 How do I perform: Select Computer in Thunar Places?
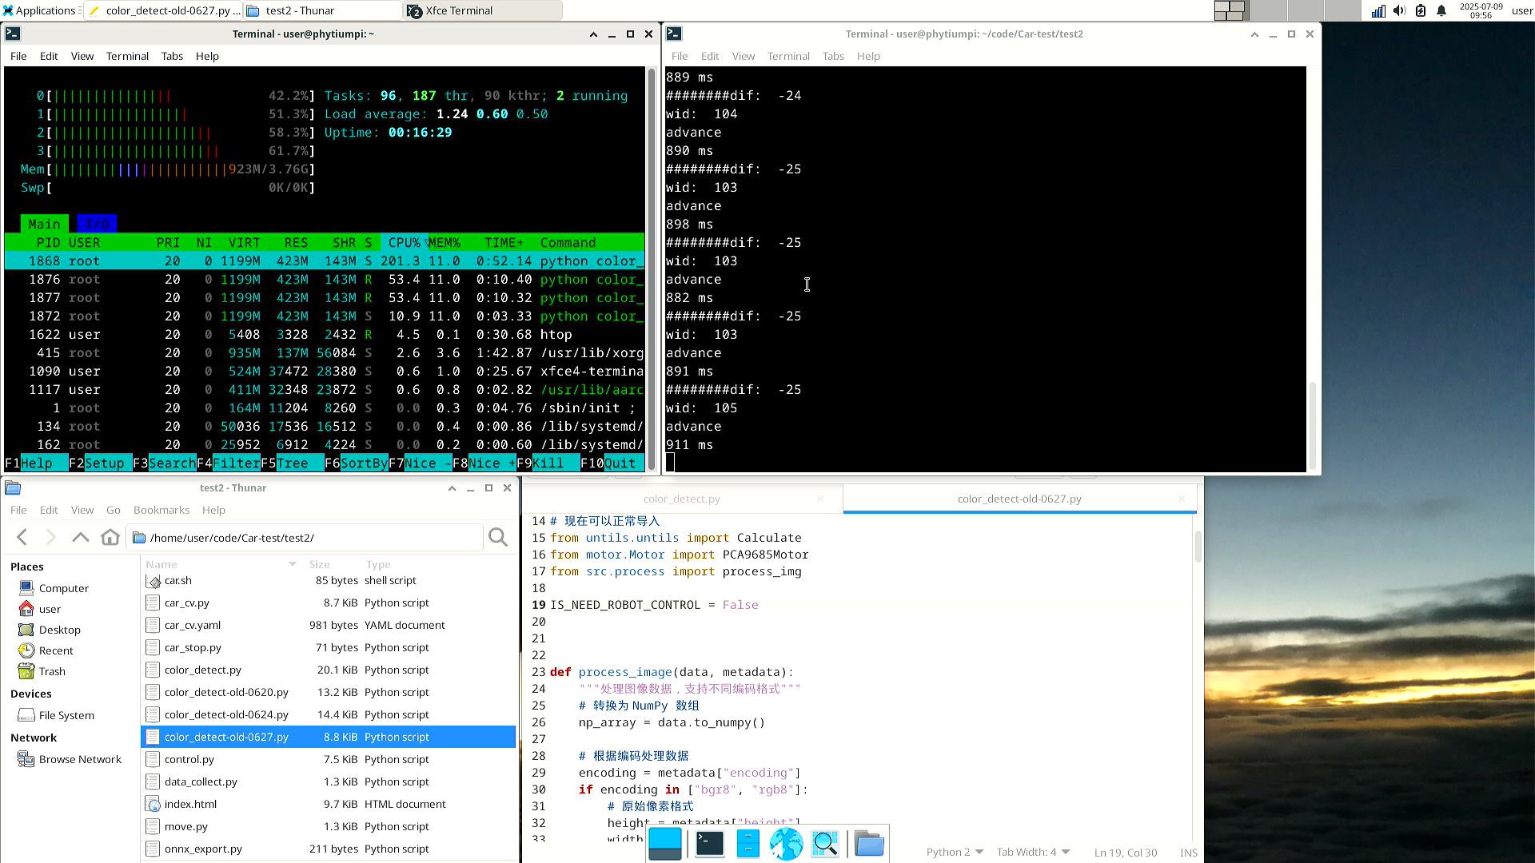[x=63, y=588]
